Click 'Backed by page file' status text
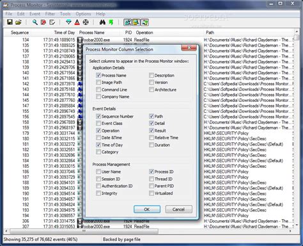Viewport: 303px width, 246px height. click(x=121, y=240)
